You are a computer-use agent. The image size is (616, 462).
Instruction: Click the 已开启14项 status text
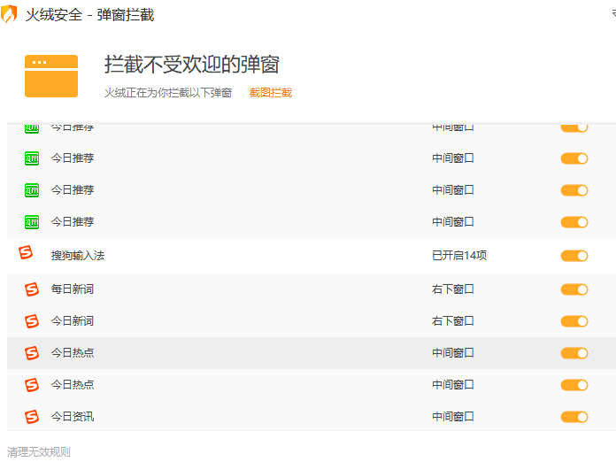click(459, 256)
